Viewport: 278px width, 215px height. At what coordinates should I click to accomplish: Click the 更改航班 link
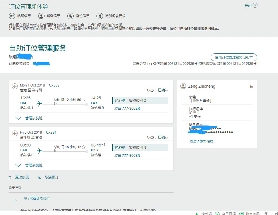tap(22, 177)
